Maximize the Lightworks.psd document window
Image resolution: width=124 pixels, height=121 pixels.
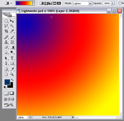[x=114, y=11]
